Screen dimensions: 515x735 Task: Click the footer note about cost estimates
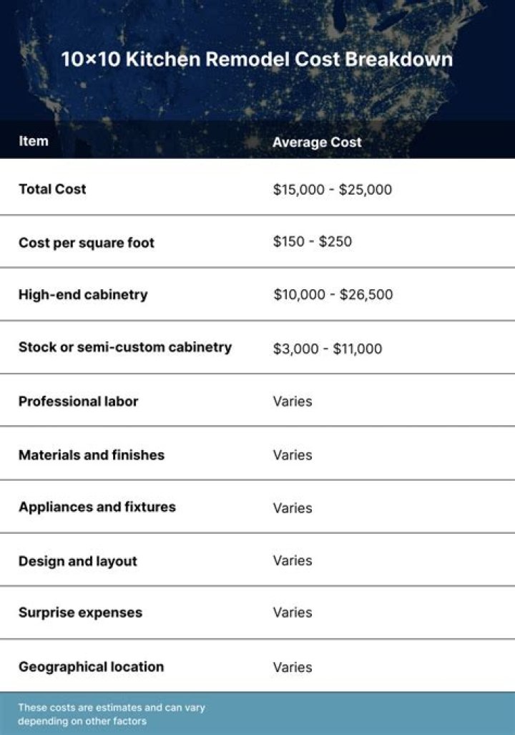click(x=112, y=714)
